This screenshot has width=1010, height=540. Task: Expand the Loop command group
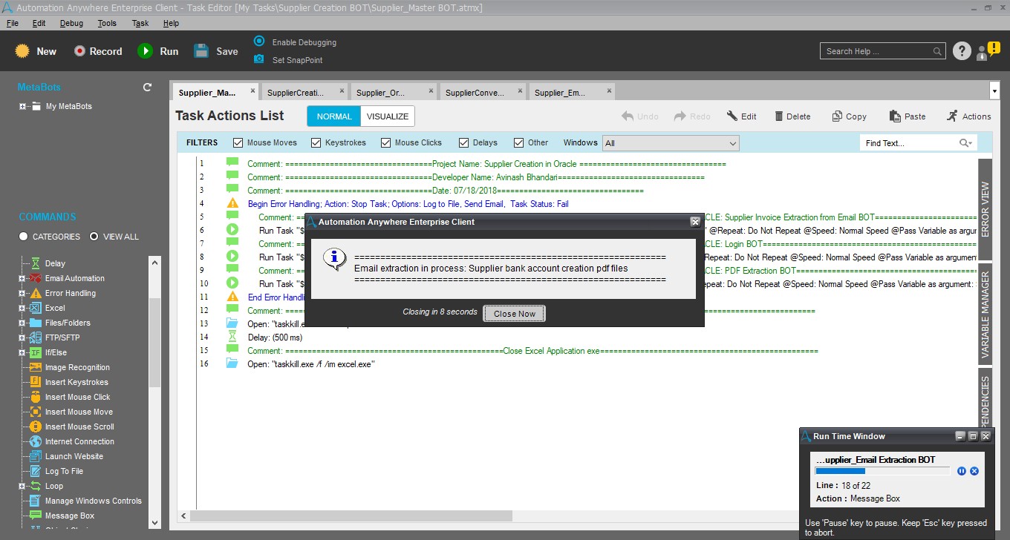click(22, 486)
